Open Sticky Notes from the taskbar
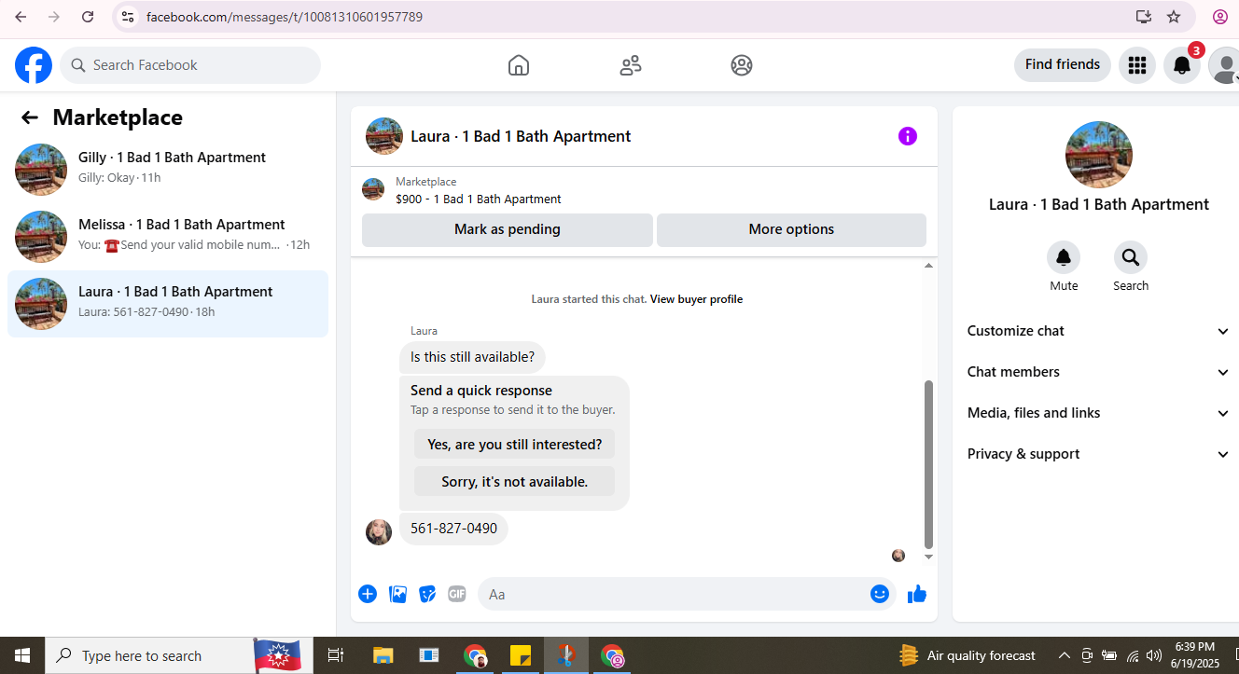The width and height of the screenshot is (1239, 674). pyautogui.click(x=521, y=655)
